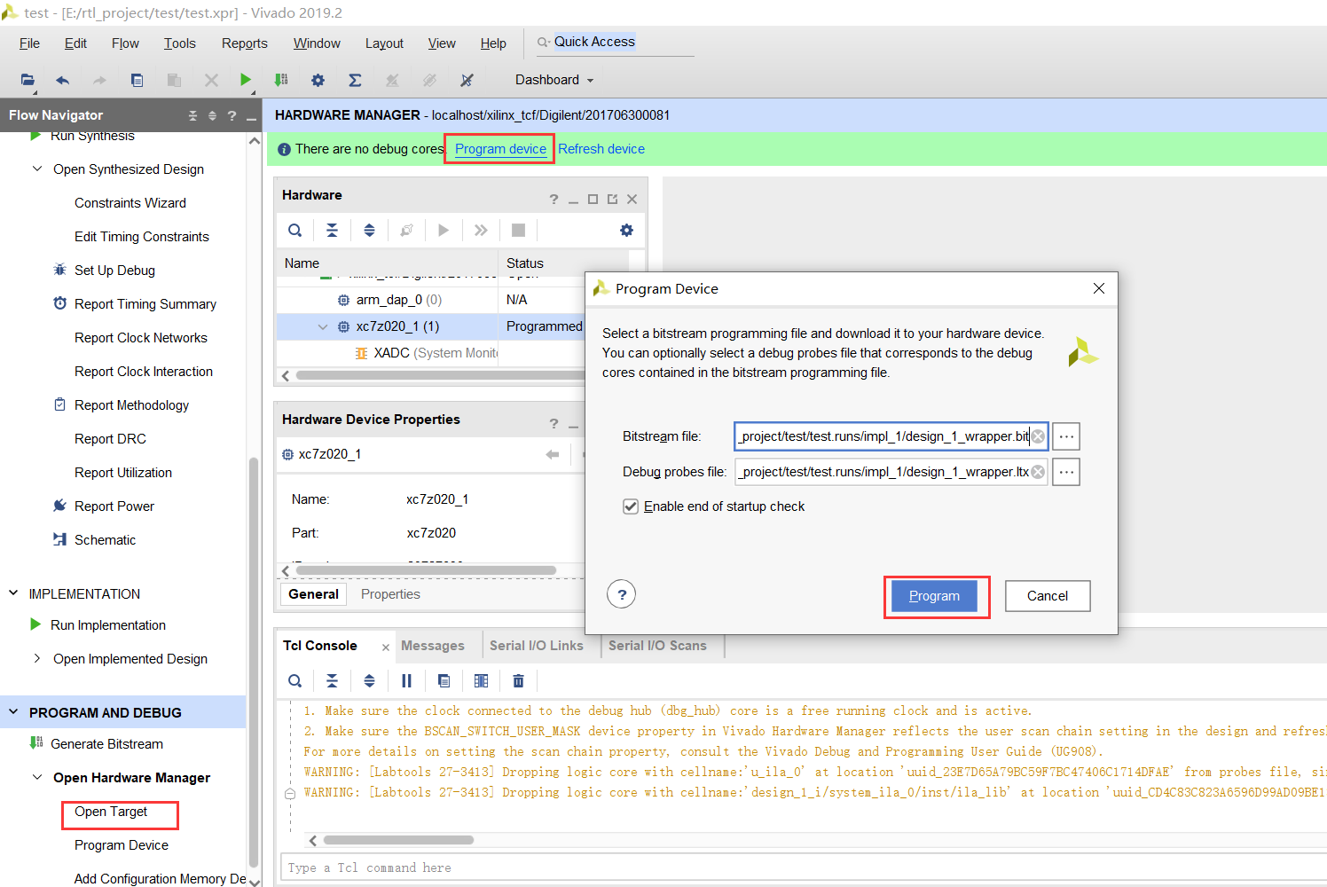Open the File menu

coord(29,43)
